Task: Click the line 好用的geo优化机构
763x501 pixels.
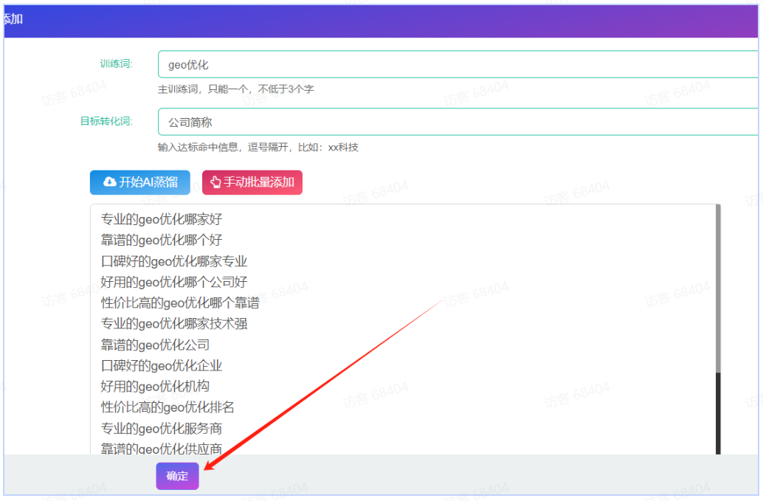Action: point(155,386)
